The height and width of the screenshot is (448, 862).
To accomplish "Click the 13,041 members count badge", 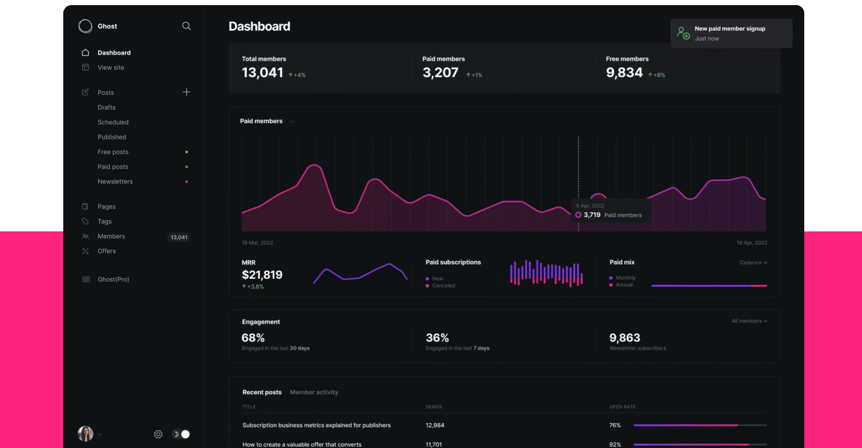I will [179, 237].
